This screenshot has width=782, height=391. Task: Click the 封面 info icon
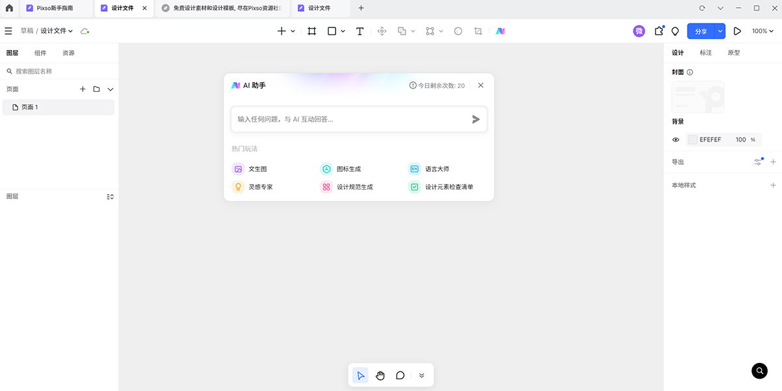690,72
